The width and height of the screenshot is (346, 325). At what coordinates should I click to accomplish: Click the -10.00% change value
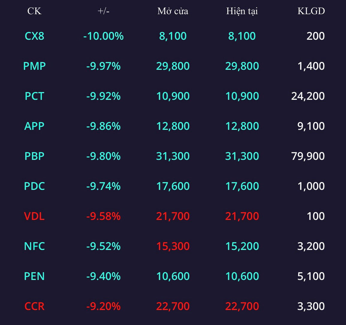coord(103,36)
